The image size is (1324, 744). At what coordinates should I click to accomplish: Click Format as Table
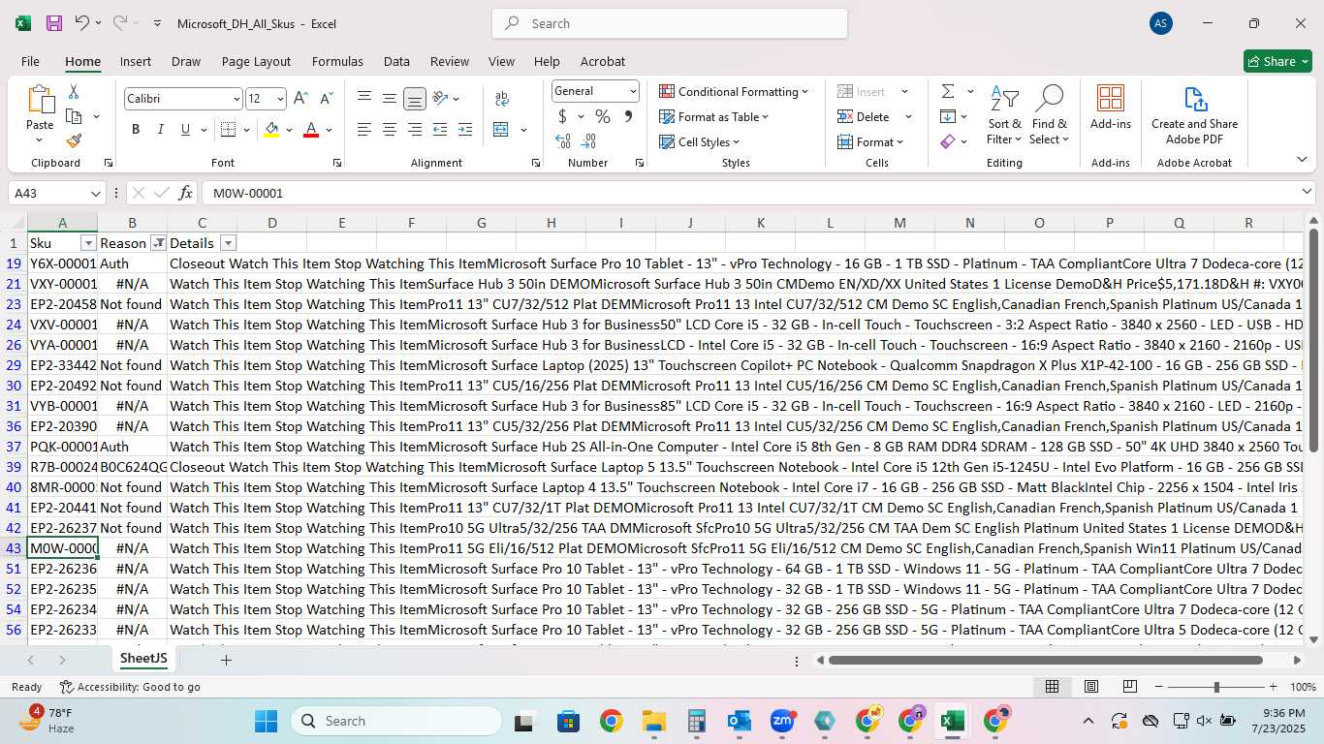click(714, 116)
